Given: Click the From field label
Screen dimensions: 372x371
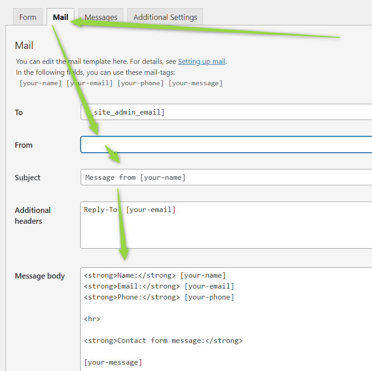Looking at the screenshot, I should [x=24, y=145].
